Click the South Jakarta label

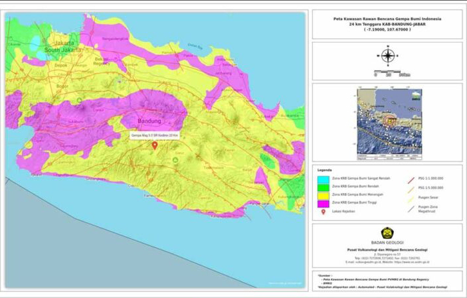click(62, 50)
